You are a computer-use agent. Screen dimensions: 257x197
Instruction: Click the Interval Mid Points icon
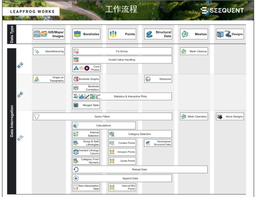(x=112, y=187)
